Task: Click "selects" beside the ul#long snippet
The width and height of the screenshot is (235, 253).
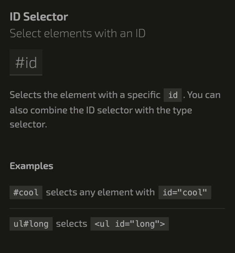Action: [72, 224]
